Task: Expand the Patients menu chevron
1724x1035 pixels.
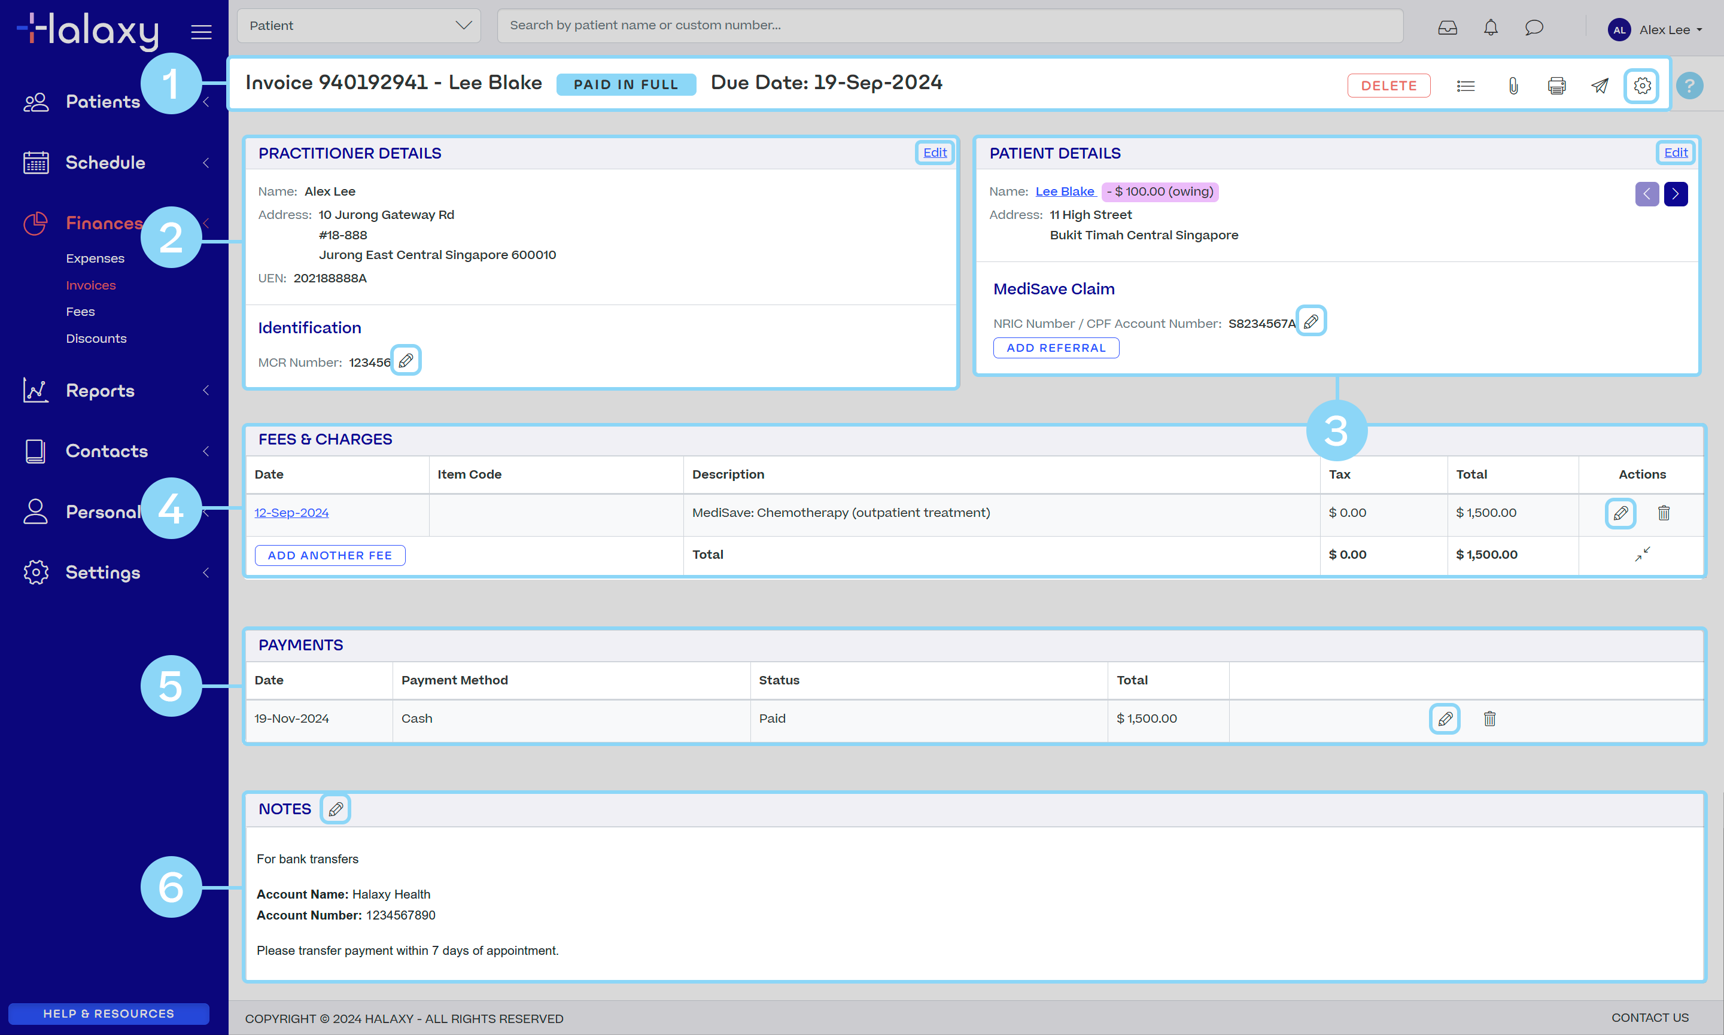Action: click(x=206, y=102)
